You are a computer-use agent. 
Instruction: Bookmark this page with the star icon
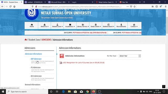point(135,7)
